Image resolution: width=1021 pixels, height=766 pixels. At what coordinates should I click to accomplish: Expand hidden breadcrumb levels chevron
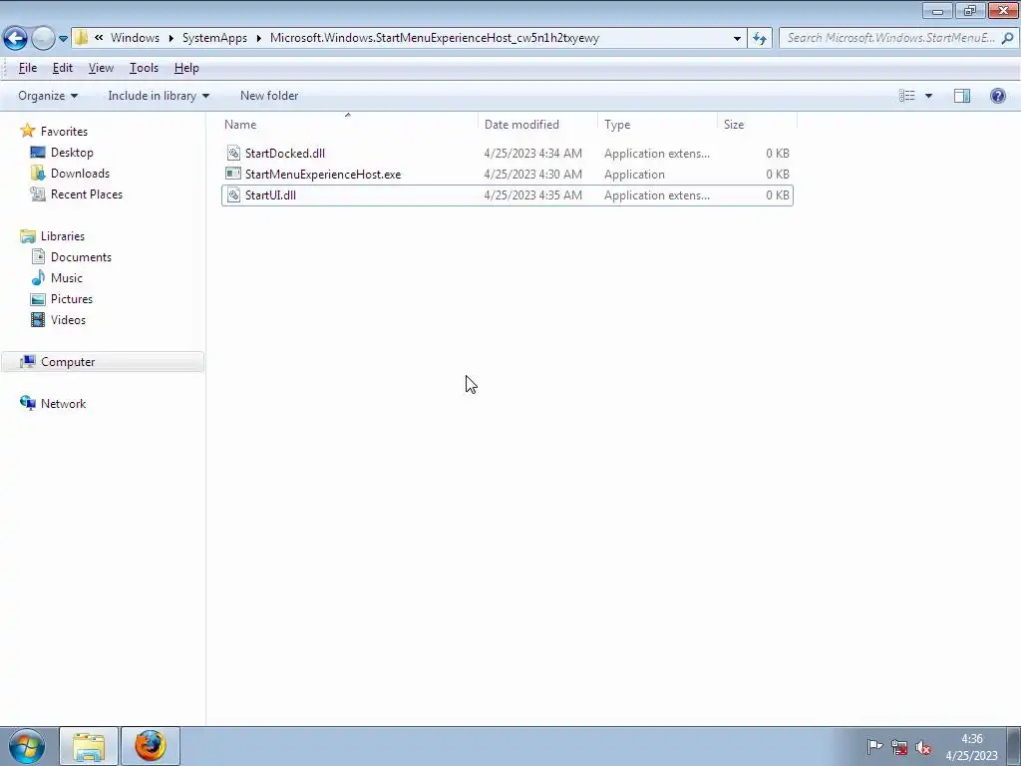[x=99, y=38]
